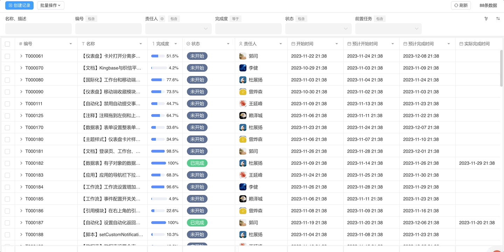Image resolution: width=504 pixels, height=252 pixels.
Task: Click the # icon in the 编号 column header
Action: click(20, 43)
